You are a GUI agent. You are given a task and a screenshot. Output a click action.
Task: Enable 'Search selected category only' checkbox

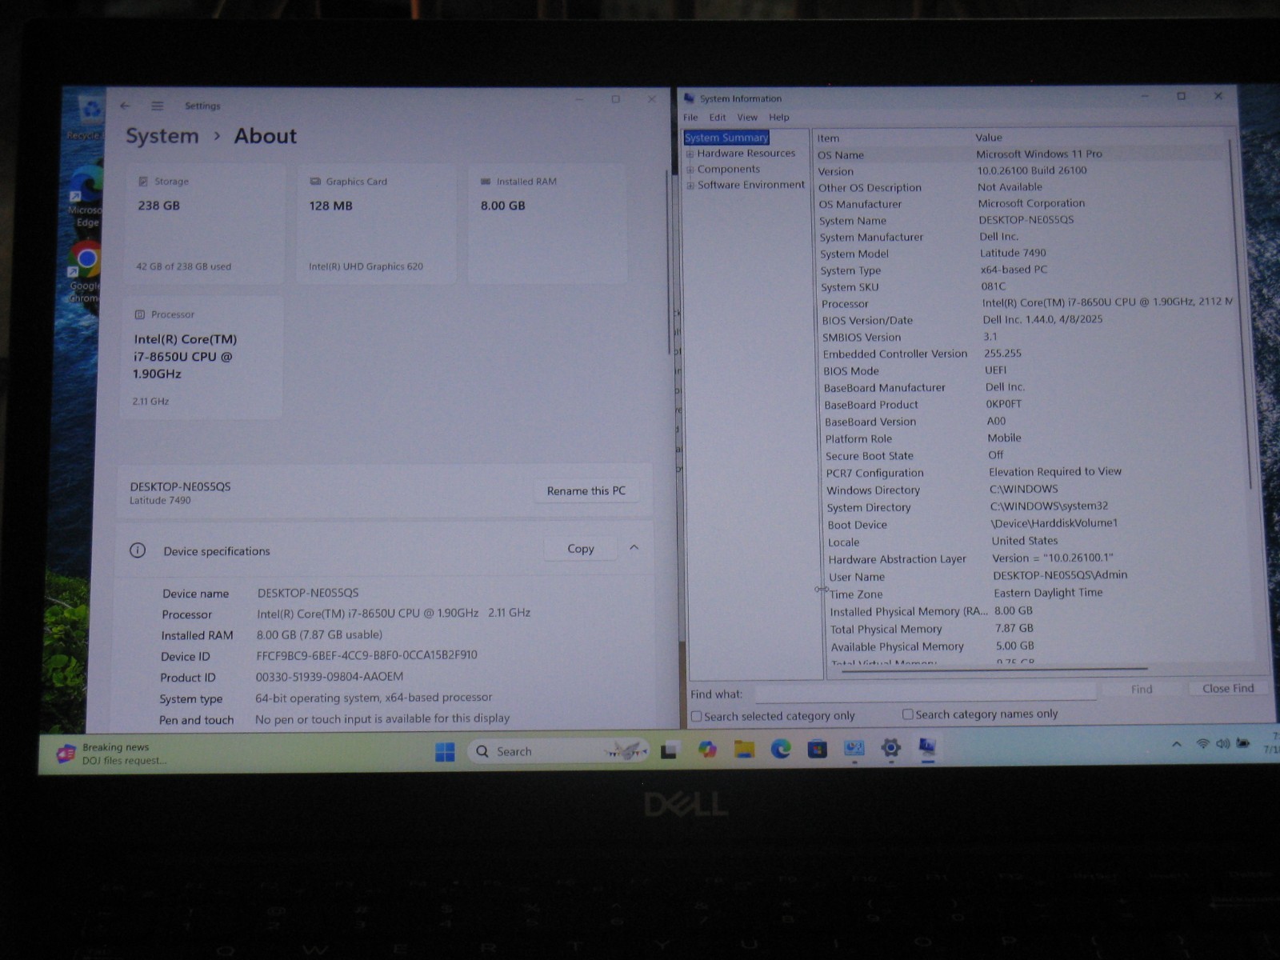pyautogui.click(x=696, y=717)
